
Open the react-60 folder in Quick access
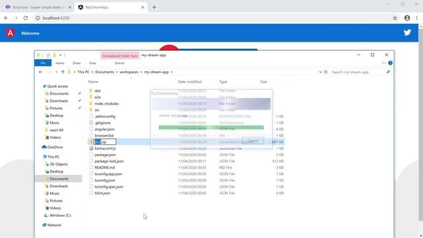click(56, 130)
